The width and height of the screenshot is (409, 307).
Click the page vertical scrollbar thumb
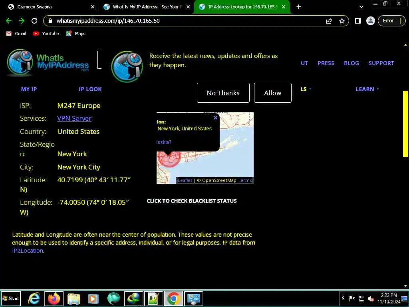(x=406, y=124)
